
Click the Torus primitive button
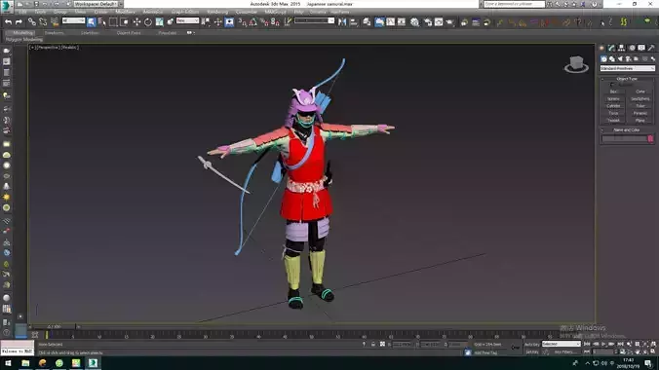pyautogui.click(x=613, y=113)
